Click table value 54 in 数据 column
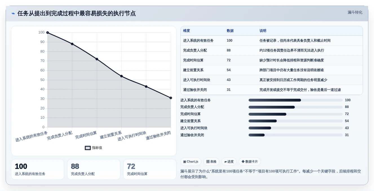 (229, 70)
